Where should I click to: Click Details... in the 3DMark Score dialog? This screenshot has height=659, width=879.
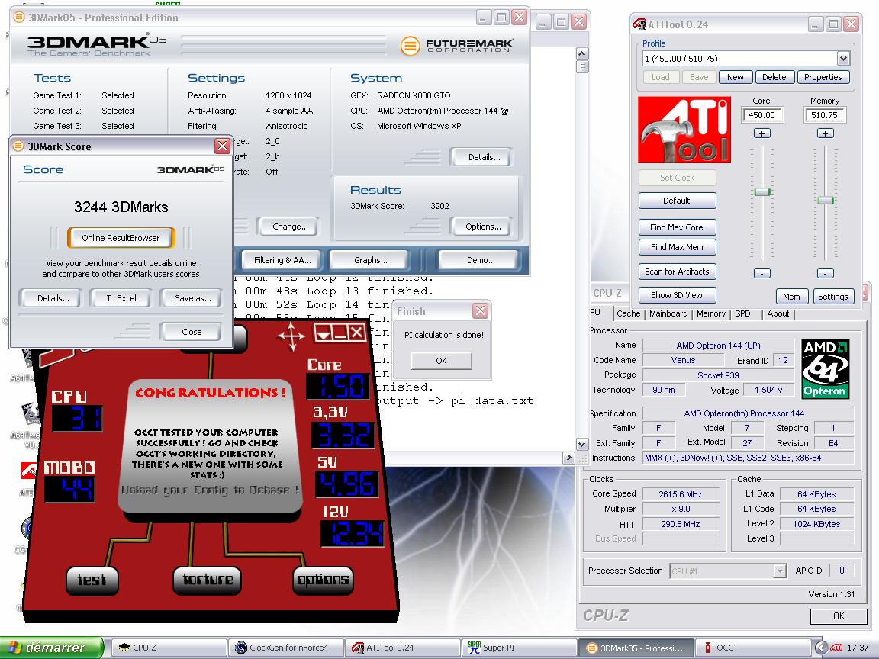[53, 298]
